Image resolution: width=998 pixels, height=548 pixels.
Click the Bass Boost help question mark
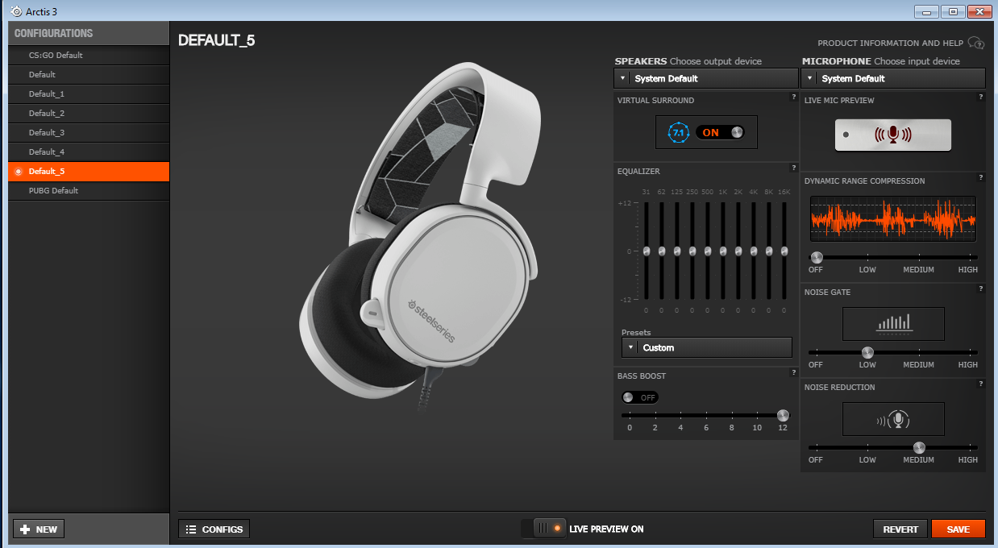(x=793, y=372)
